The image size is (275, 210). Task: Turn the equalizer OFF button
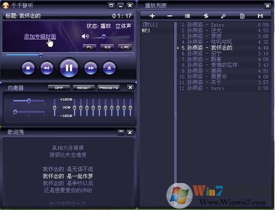click(x=59, y=88)
